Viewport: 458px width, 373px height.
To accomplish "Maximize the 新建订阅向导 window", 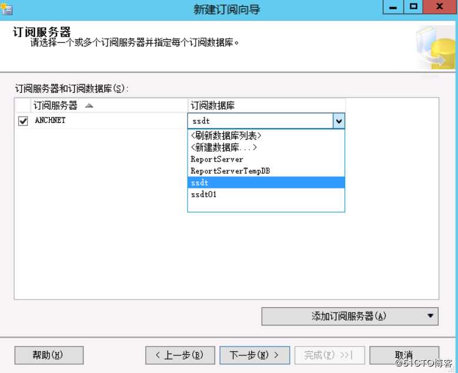I will click(413, 6).
